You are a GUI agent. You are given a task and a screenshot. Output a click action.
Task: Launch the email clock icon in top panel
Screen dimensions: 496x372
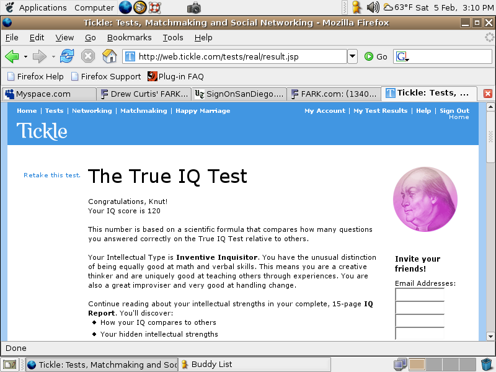tap(140, 7)
